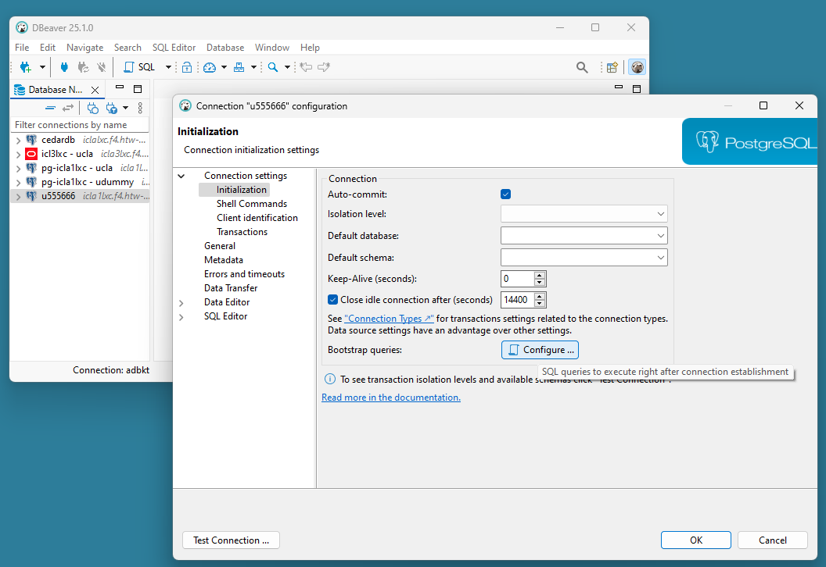Screen dimensions: 826x567
Task: Click the back navigation arrow in toolbar
Action: [x=306, y=67]
